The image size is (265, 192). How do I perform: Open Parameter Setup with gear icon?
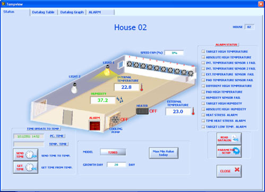coord(229,151)
